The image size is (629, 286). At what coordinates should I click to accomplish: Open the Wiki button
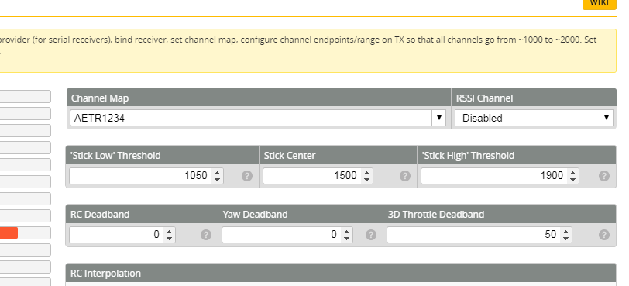pyautogui.click(x=600, y=3)
